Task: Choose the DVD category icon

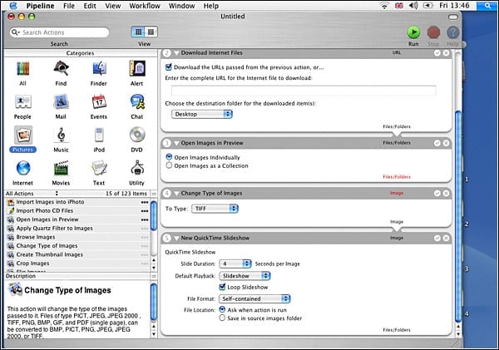Action: pyautogui.click(x=137, y=136)
